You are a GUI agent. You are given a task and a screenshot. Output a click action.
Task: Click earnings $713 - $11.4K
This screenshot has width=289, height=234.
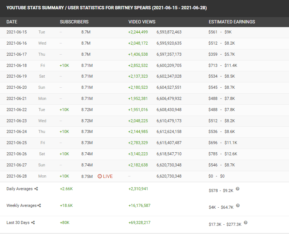click(223, 65)
